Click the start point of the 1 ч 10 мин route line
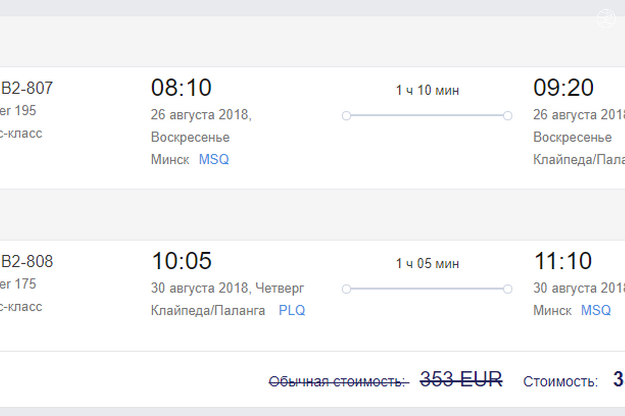625x416 pixels. coord(346,116)
